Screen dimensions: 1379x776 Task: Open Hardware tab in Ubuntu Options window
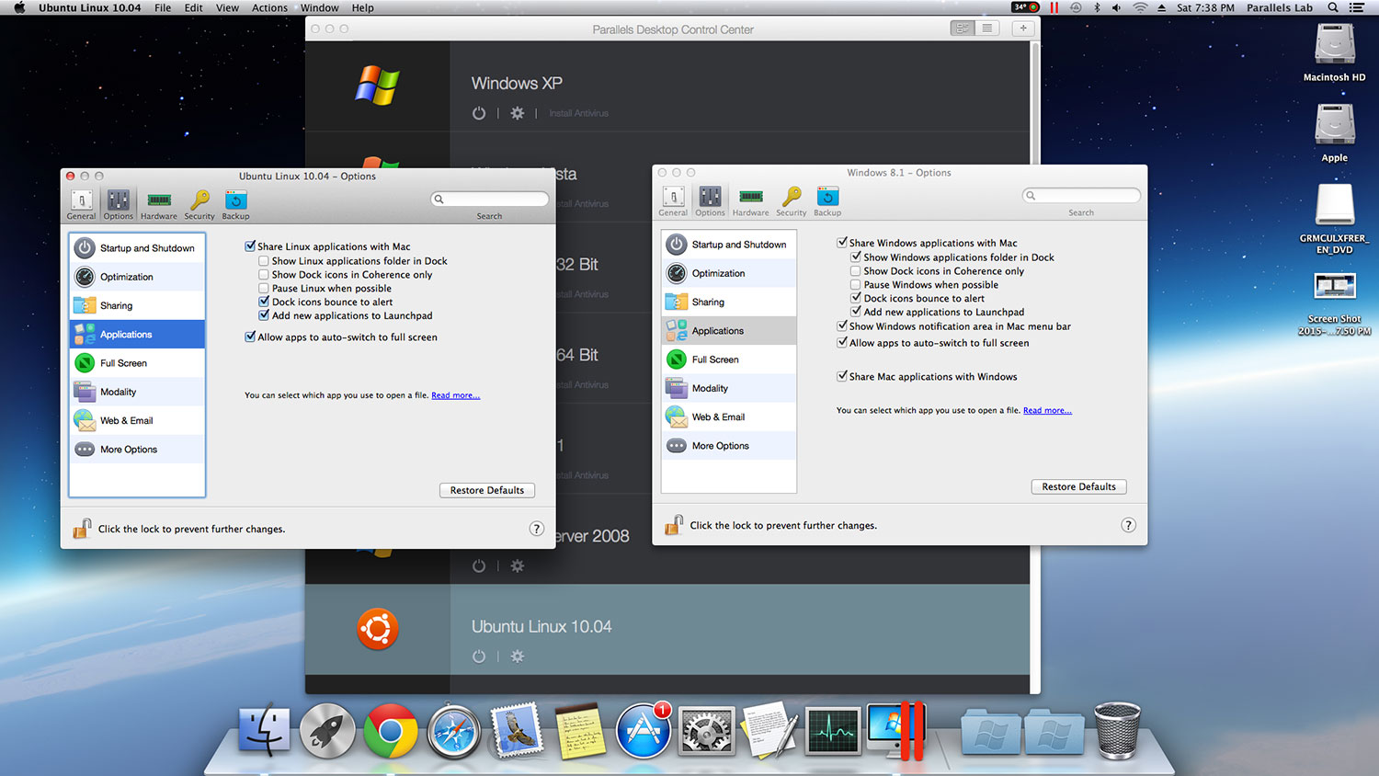[x=159, y=204]
